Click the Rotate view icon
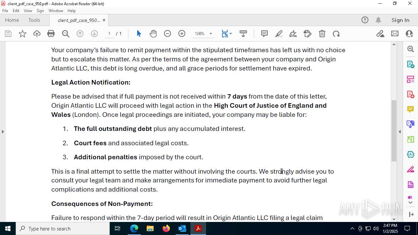Screen dimensions: 418x235 pyautogui.click(x=336, y=34)
